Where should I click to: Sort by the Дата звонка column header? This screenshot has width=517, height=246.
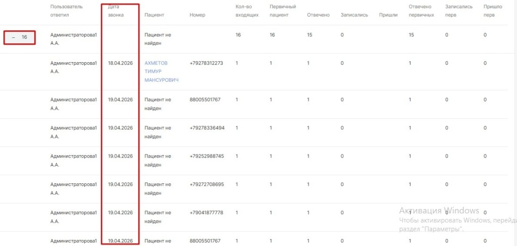116,11
